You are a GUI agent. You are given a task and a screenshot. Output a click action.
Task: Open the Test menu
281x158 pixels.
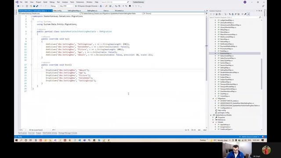pyautogui.click(x=58, y=2)
